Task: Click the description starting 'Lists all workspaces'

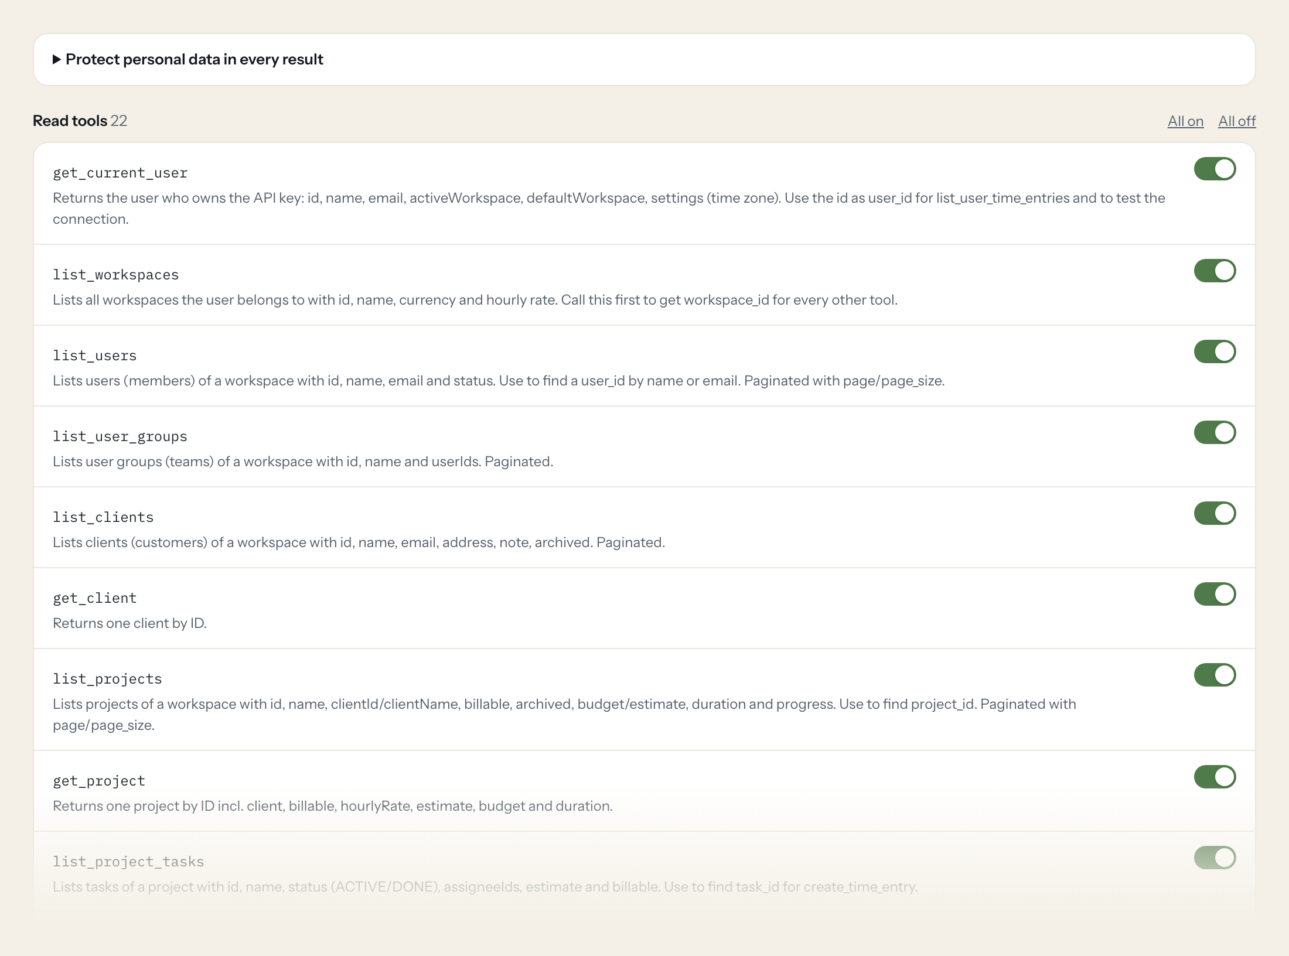Action: click(475, 300)
